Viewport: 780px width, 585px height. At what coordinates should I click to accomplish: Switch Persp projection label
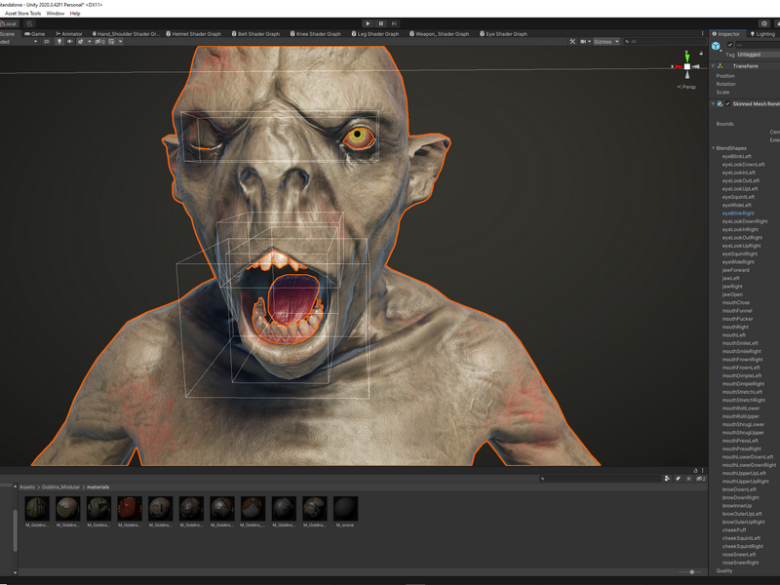[x=686, y=87]
